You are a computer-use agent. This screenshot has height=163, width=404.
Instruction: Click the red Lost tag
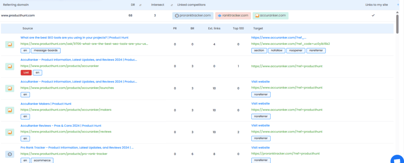tap(26, 73)
